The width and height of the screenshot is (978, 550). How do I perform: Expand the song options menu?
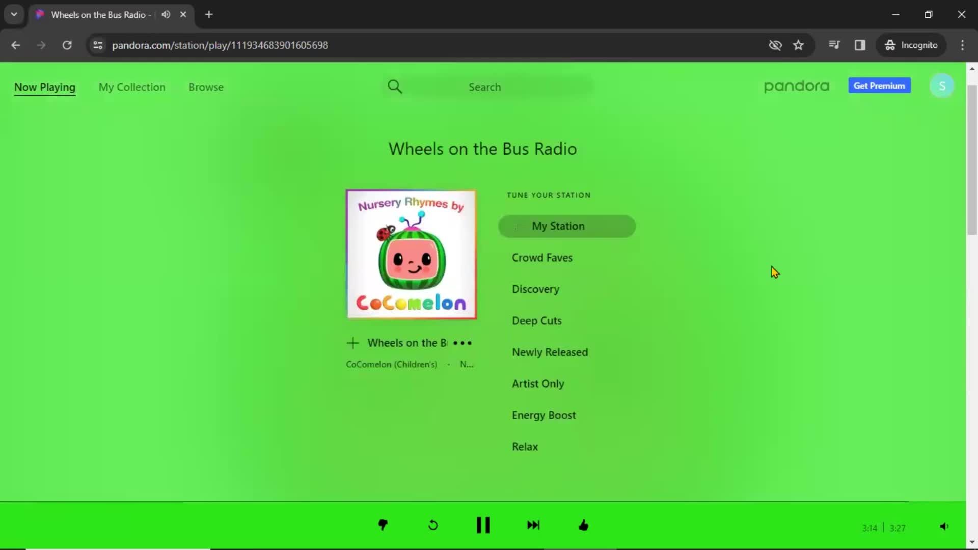point(464,343)
